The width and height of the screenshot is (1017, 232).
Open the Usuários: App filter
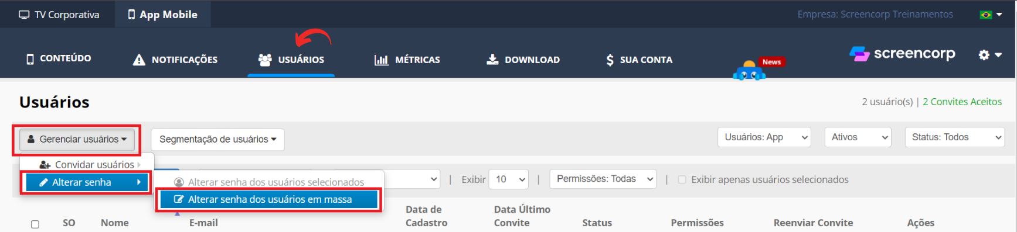point(764,137)
